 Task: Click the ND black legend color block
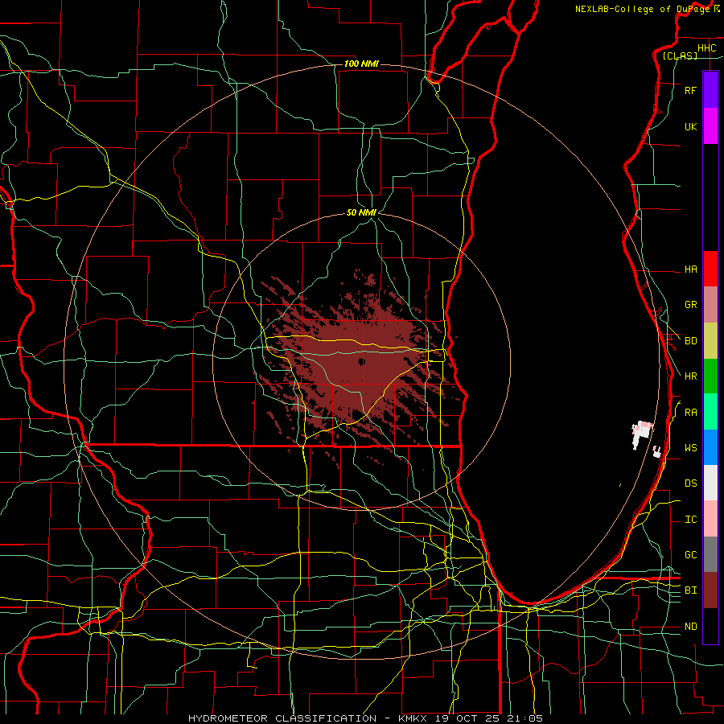710,626
